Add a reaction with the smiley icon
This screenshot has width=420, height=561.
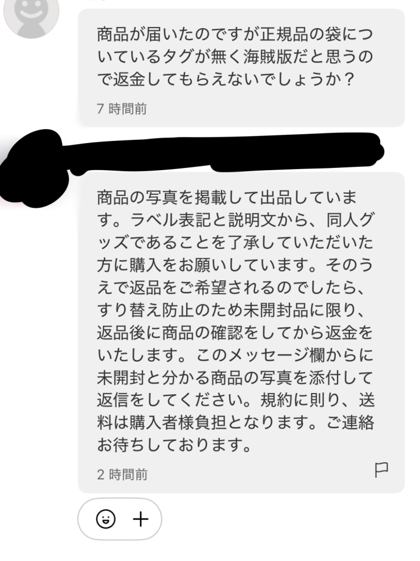click(106, 519)
